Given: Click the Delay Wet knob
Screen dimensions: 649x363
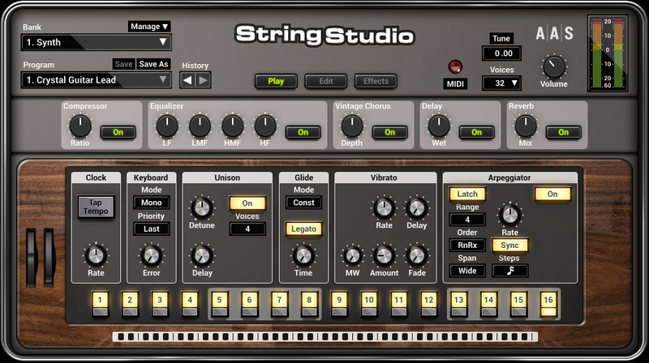Looking at the screenshot, I should 438,126.
